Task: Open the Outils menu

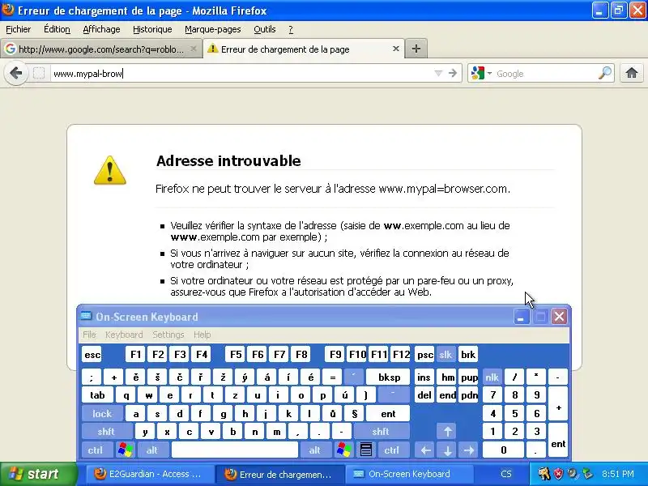Action: click(x=265, y=29)
